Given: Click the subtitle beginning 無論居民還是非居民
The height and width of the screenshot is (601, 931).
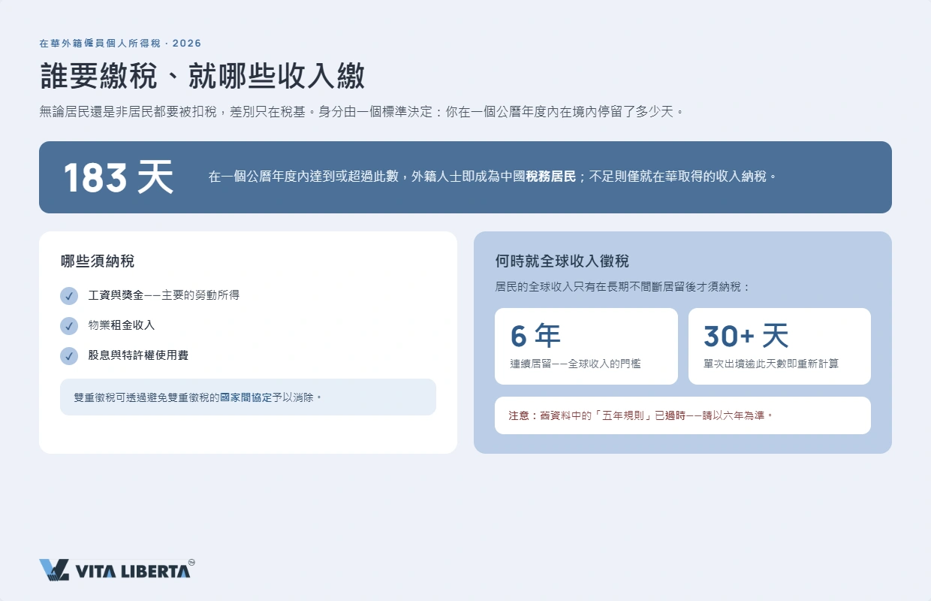Looking at the screenshot, I should (363, 113).
